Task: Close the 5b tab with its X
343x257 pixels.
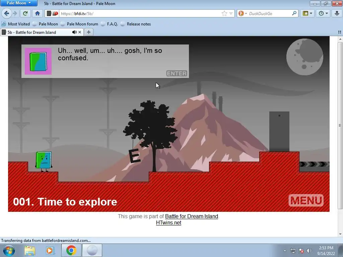Action: point(80,32)
